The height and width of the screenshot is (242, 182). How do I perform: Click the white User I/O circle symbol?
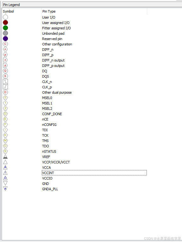click(5, 17)
